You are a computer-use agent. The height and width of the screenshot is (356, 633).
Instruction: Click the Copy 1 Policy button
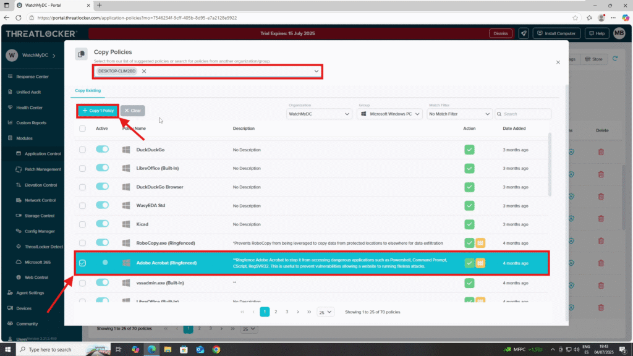click(x=98, y=111)
